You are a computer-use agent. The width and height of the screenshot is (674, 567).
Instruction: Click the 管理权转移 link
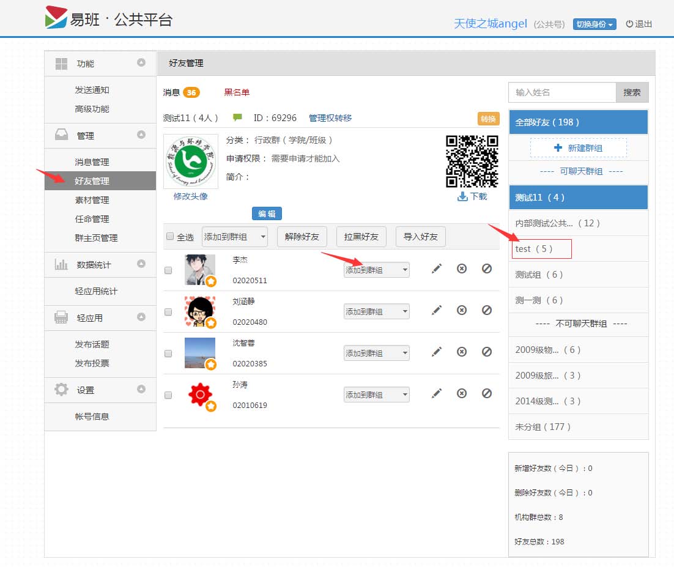click(330, 118)
